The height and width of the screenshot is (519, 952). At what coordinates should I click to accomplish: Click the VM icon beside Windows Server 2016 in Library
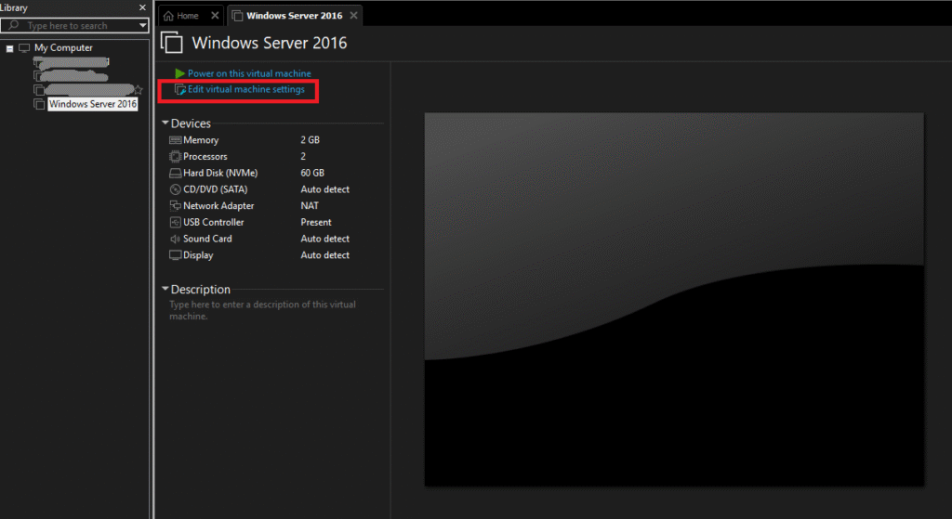tap(39, 104)
